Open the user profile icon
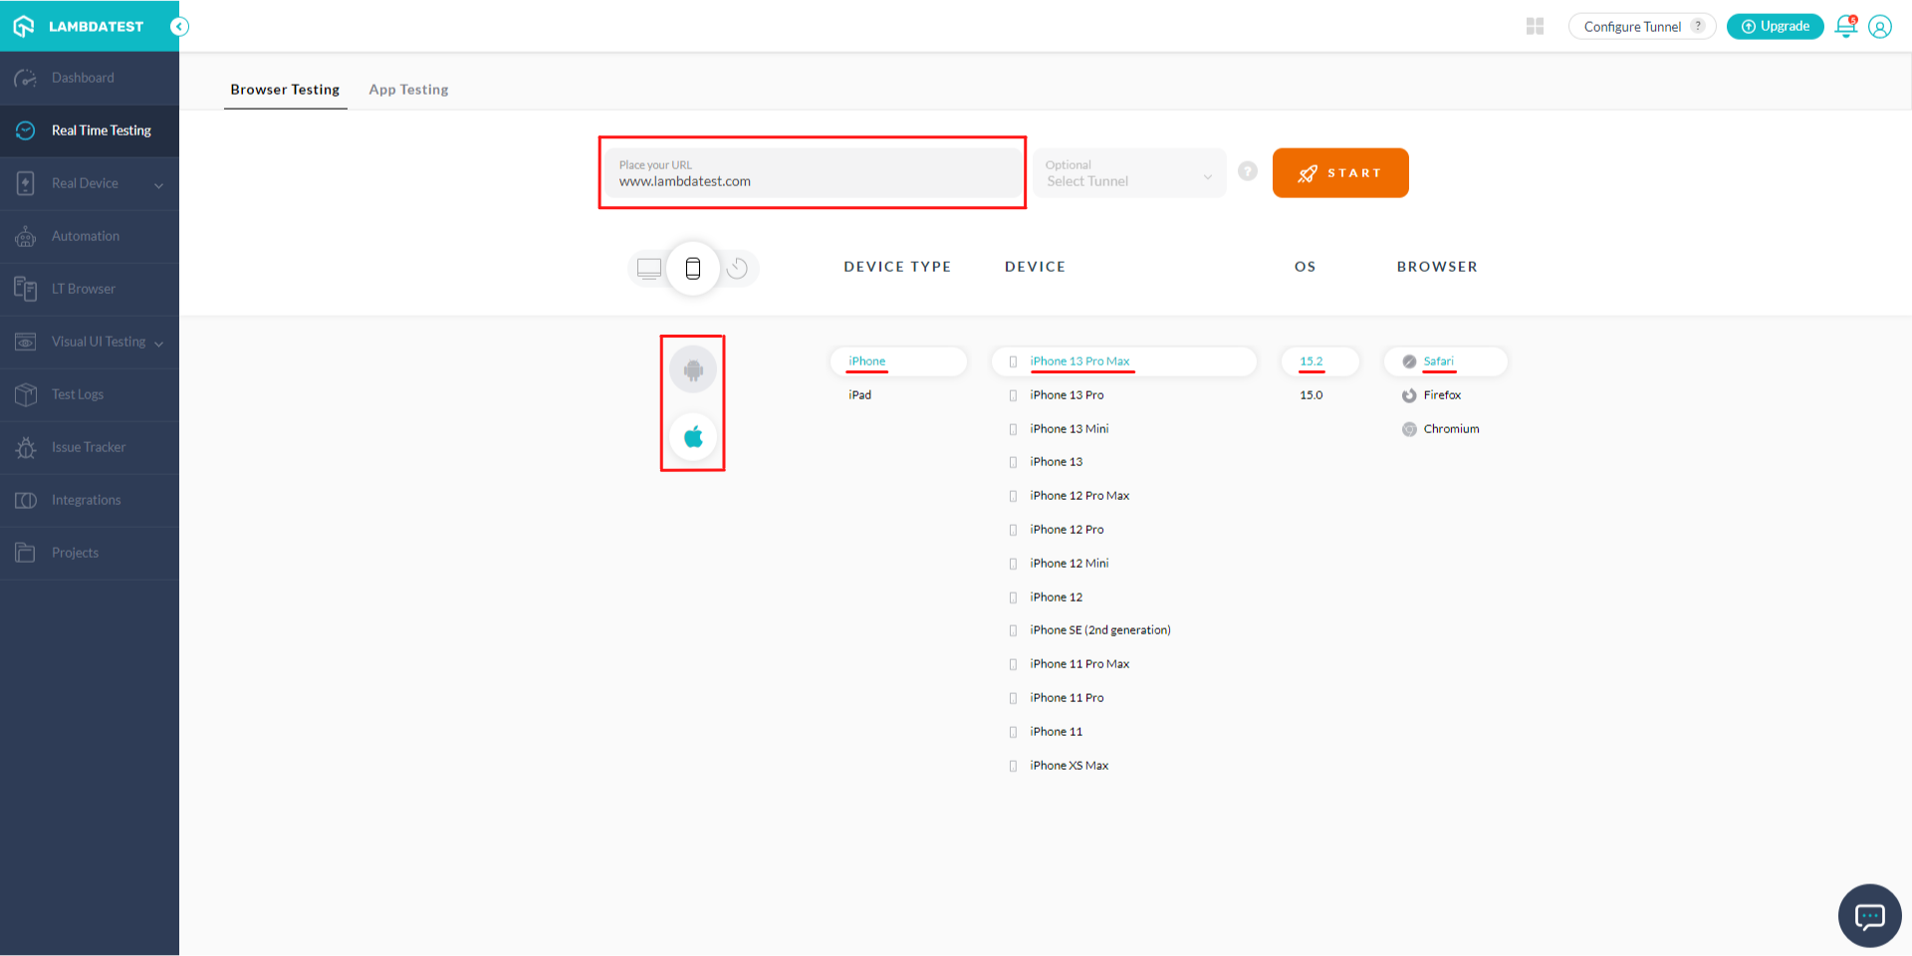This screenshot has width=1912, height=956. click(1879, 27)
